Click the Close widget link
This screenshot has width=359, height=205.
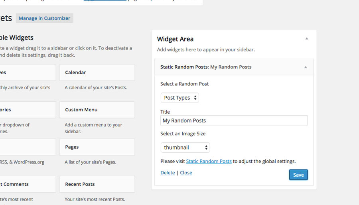186,173
